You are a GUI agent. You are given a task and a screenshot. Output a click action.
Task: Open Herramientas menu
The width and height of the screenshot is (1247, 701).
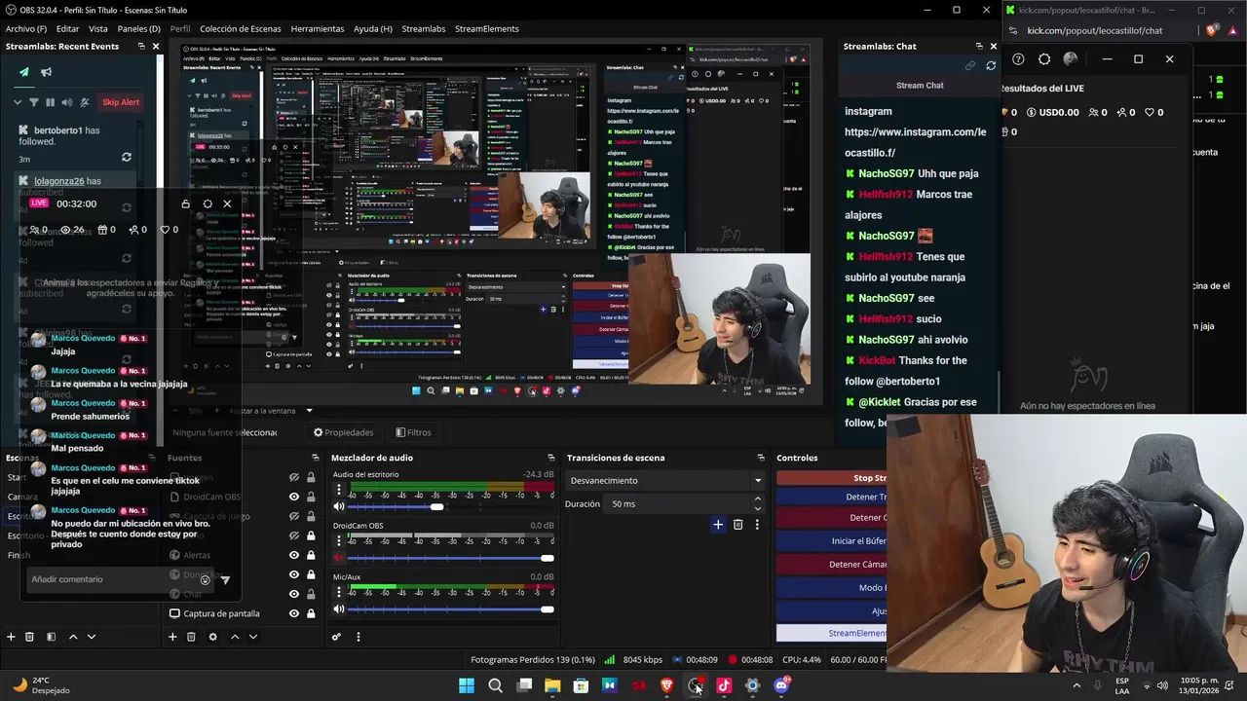click(x=318, y=28)
